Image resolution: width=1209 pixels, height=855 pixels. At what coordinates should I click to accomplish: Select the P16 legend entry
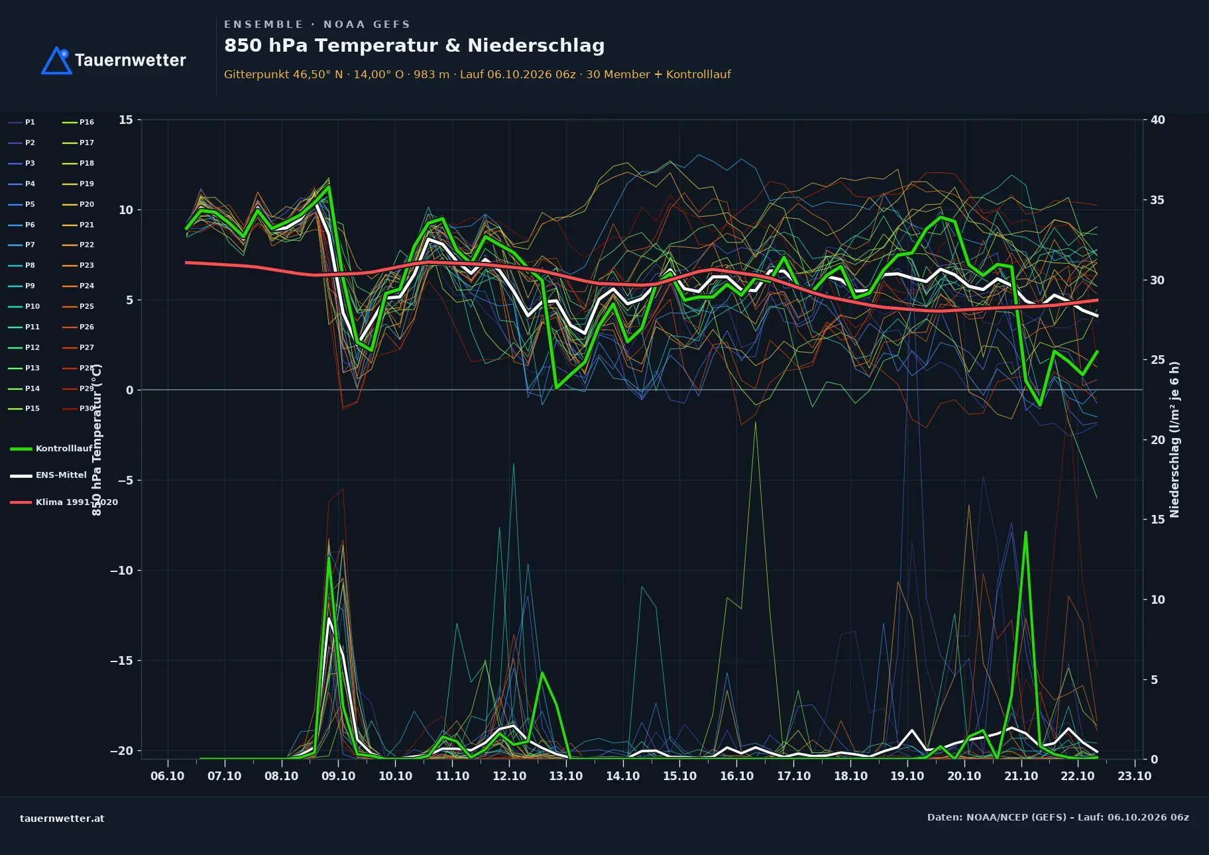tap(78, 122)
